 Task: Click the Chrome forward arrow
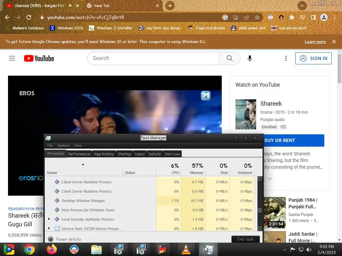click(x=18, y=17)
